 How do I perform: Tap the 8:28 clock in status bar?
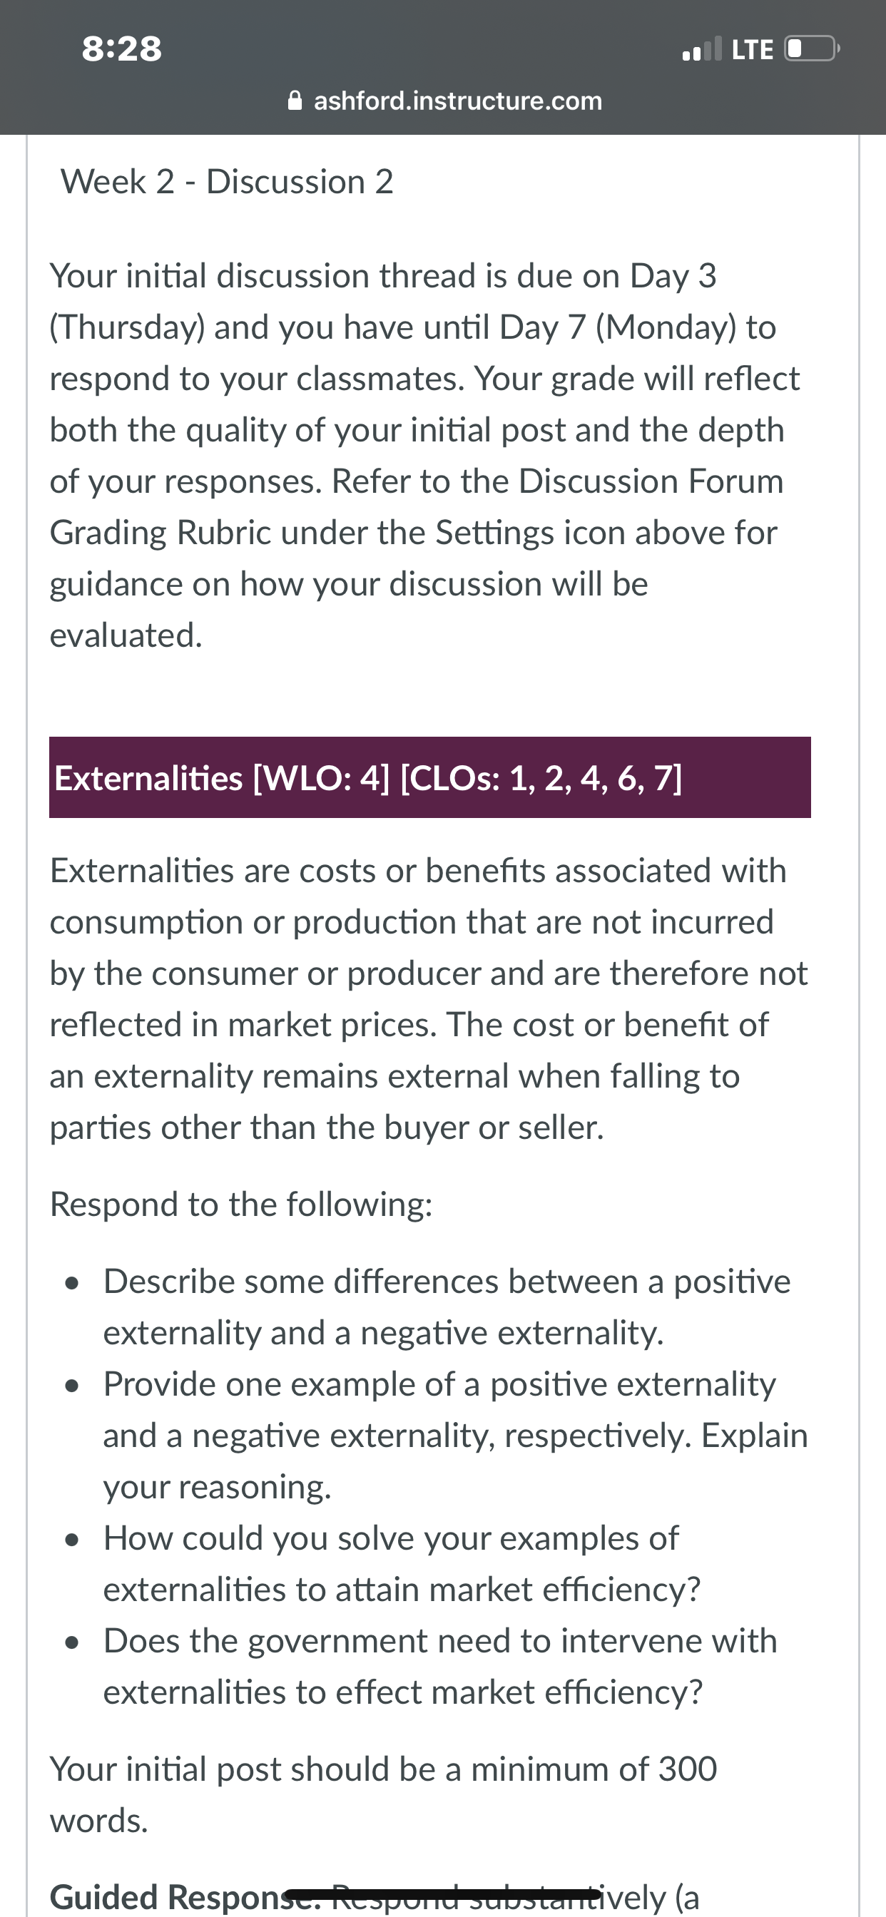pyautogui.click(x=121, y=49)
